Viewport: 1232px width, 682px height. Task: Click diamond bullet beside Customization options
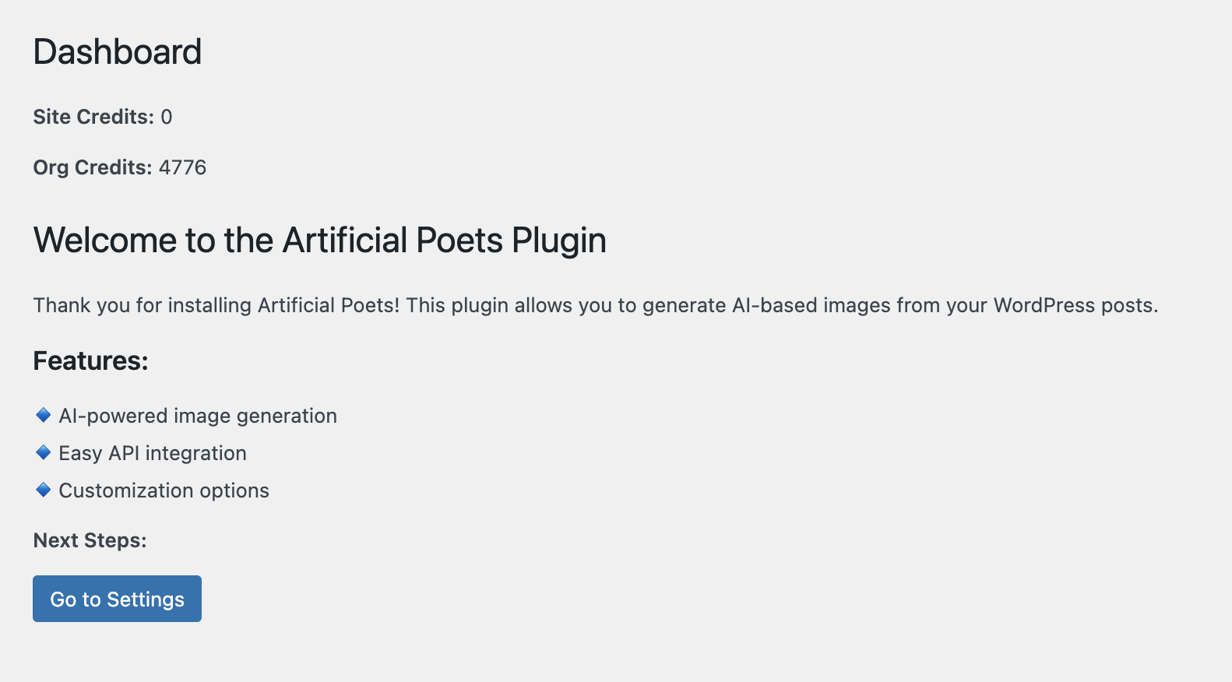tap(44, 490)
